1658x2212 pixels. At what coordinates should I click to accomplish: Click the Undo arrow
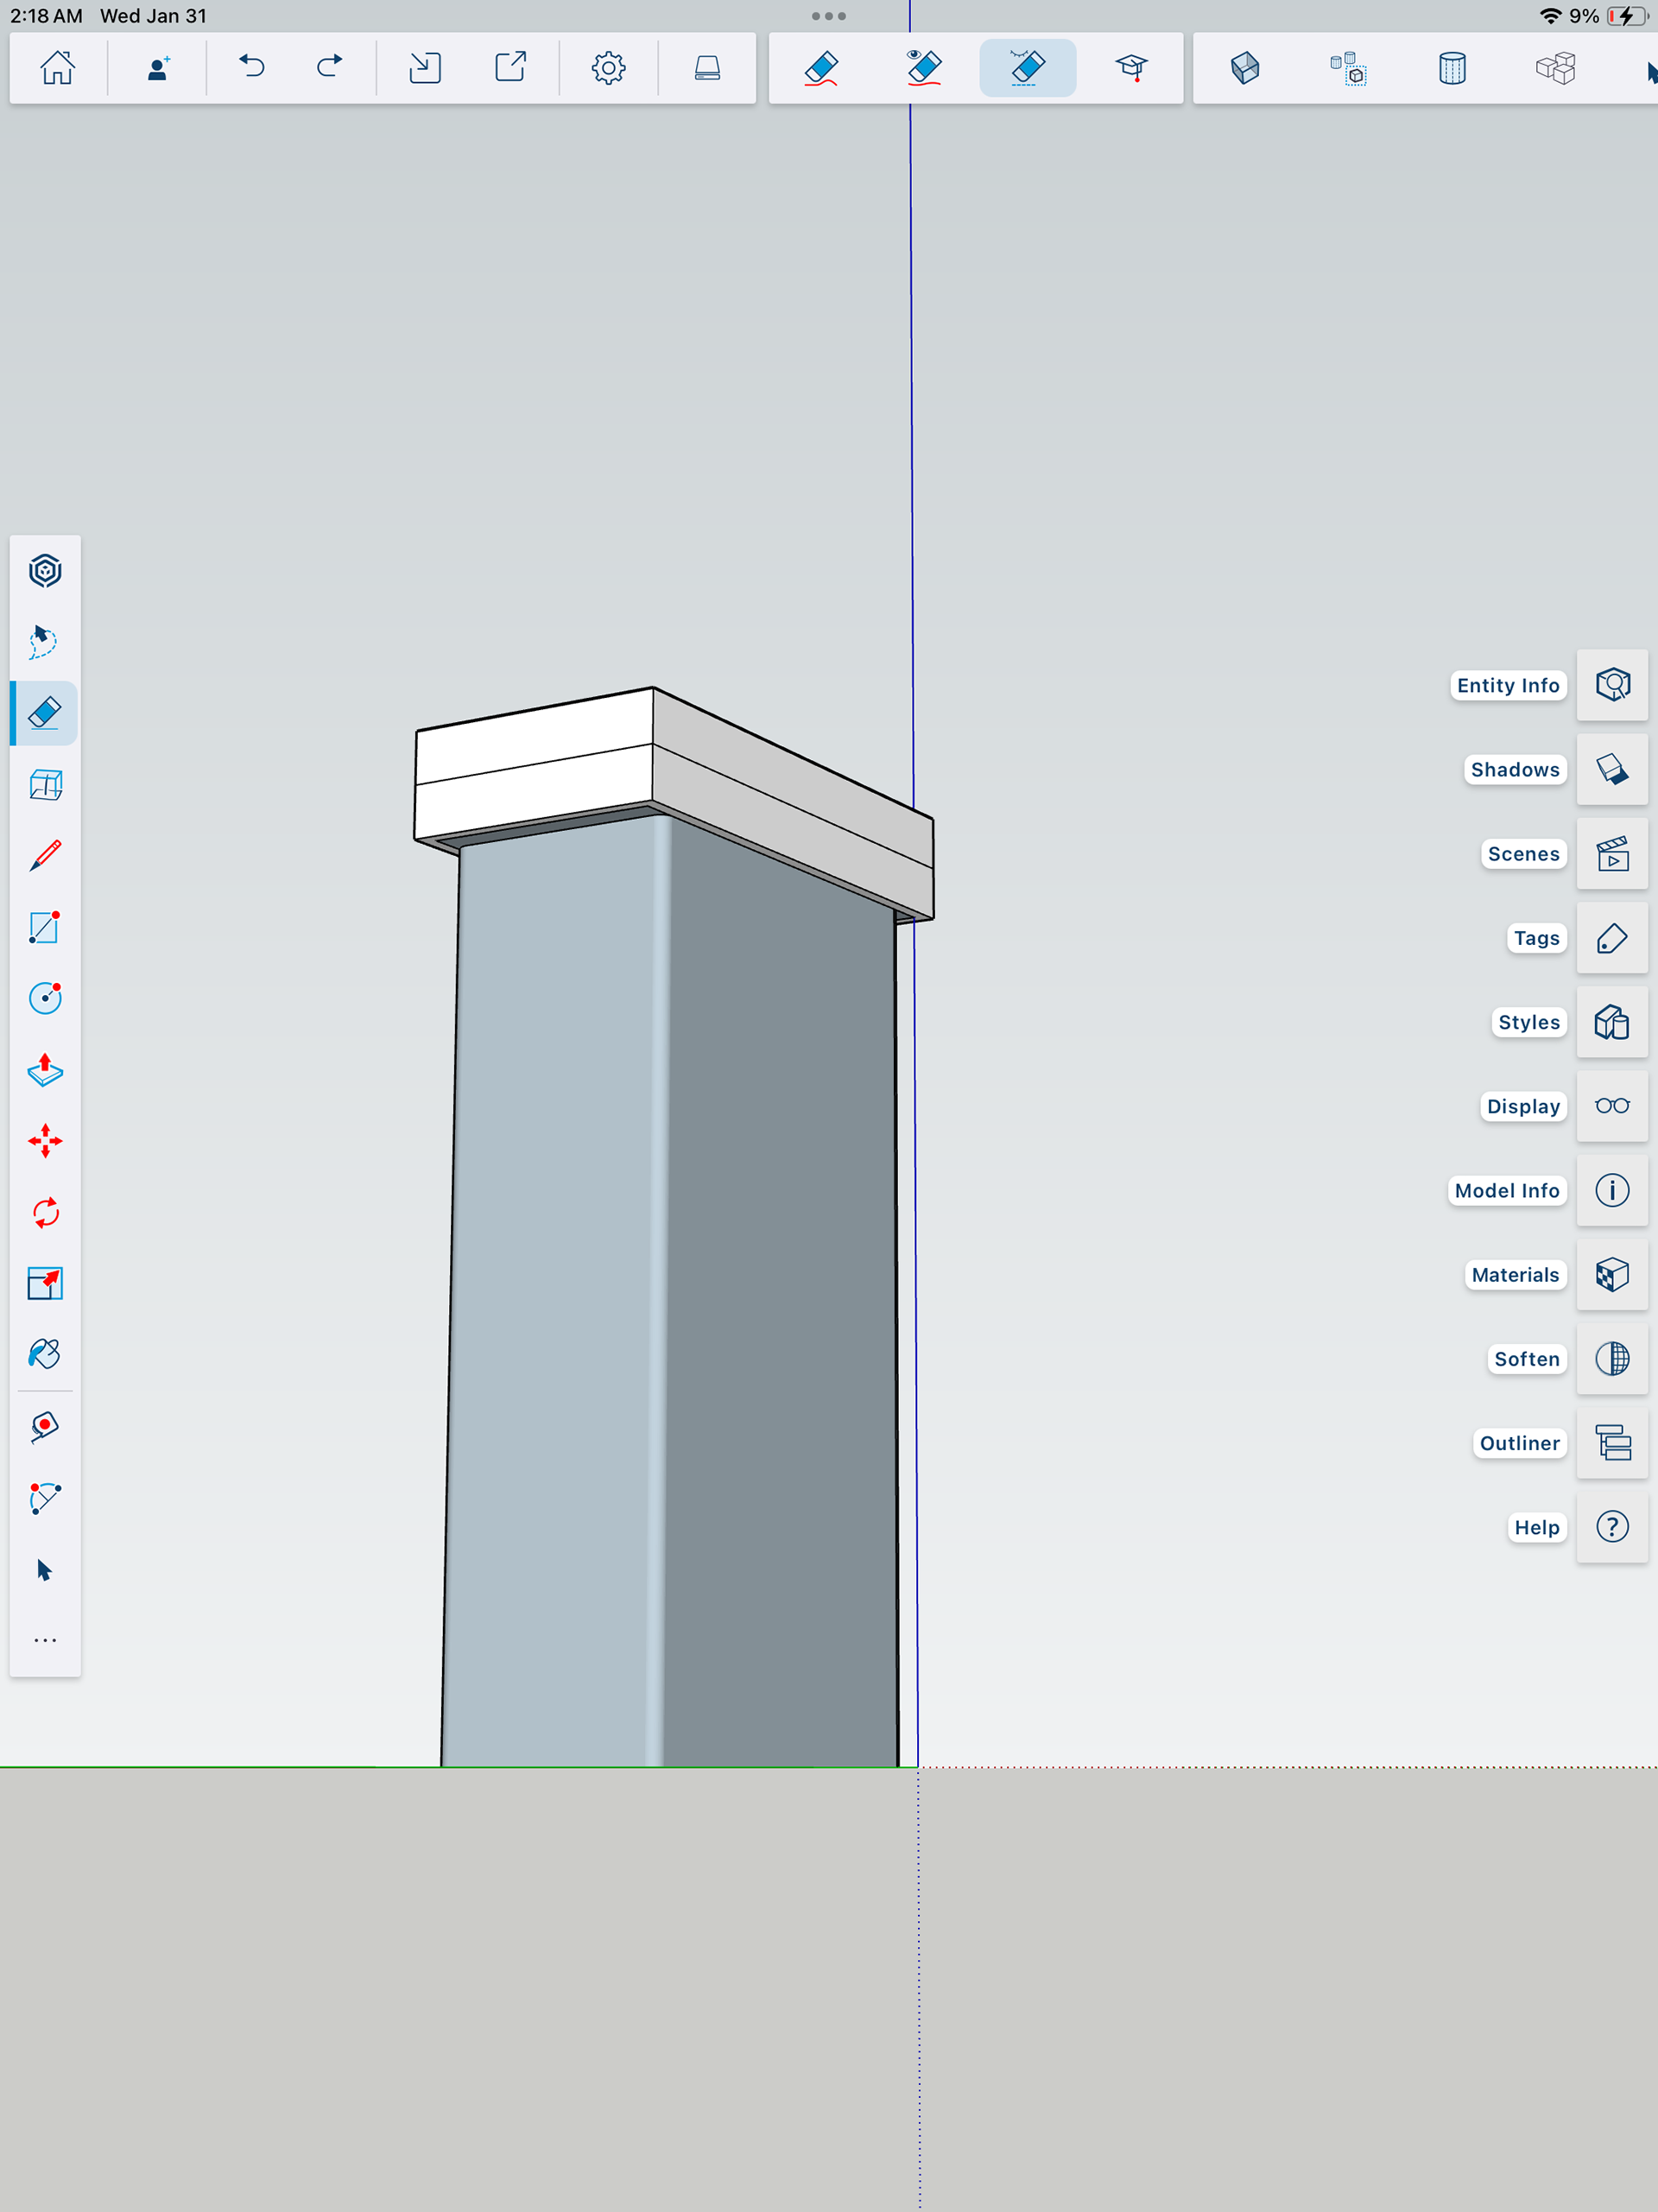[x=252, y=68]
